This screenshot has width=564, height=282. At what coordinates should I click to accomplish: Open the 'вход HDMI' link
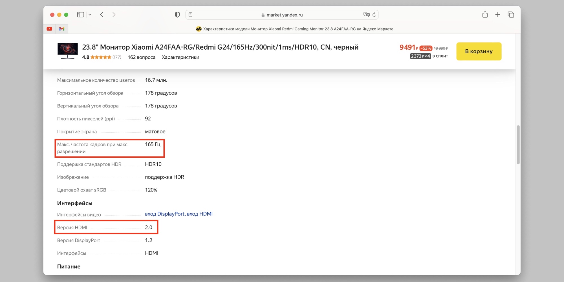pyautogui.click(x=200, y=214)
